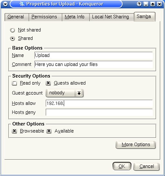
Task: Click into the Hosts deny field
Action: coord(99,112)
